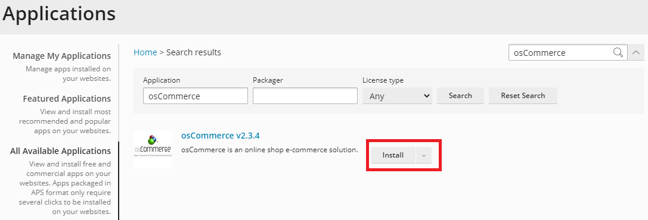The image size is (648, 220).
Task: Open the Install button dropdown arrow
Action: [x=424, y=155]
